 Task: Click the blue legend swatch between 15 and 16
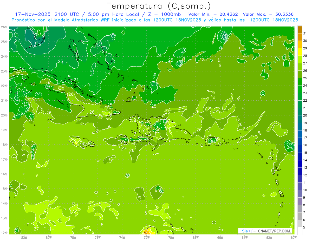(300, 149)
